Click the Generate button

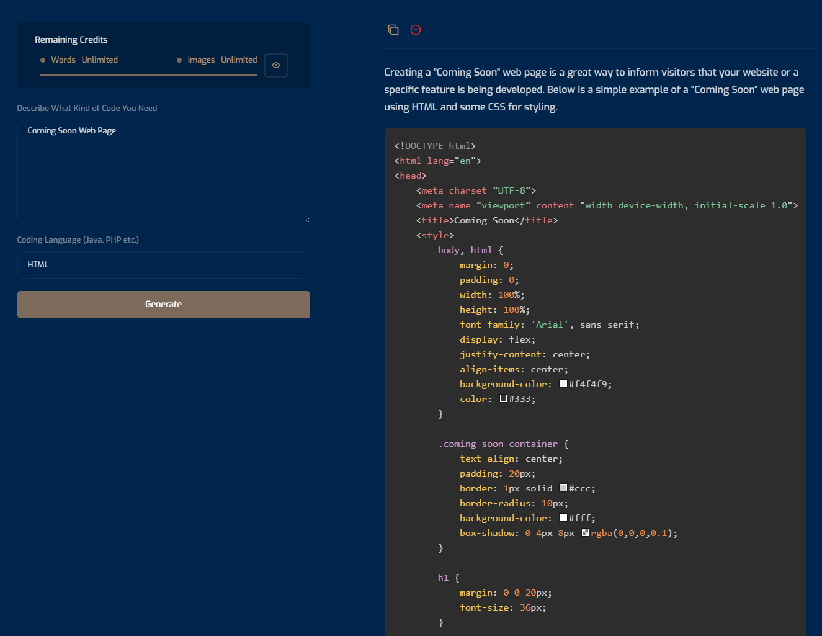[x=164, y=304]
